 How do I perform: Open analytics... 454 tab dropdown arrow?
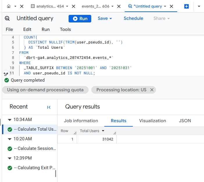[x=67, y=6]
